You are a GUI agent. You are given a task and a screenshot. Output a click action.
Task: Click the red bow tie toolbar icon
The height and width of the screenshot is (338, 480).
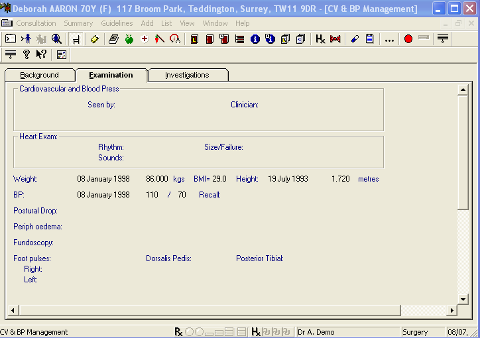(335, 39)
